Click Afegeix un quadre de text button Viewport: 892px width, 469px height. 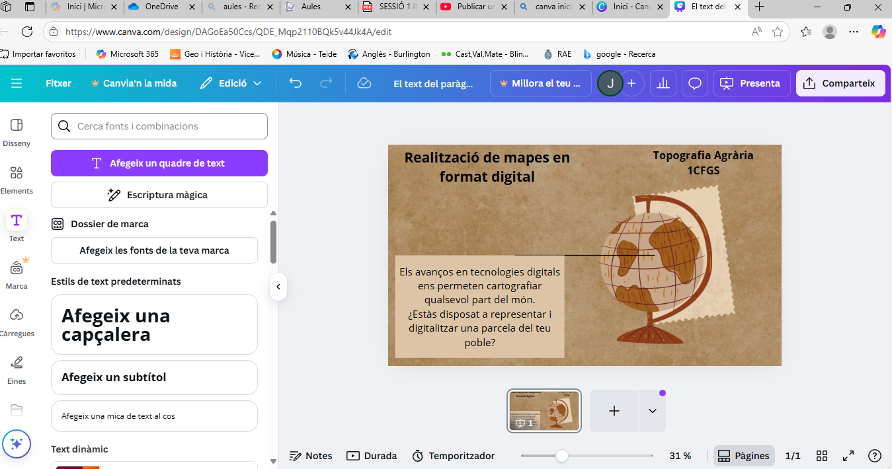tap(159, 163)
